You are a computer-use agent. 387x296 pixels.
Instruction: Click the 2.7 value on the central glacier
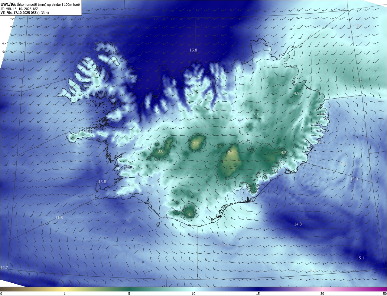click(x=196, y=143)
